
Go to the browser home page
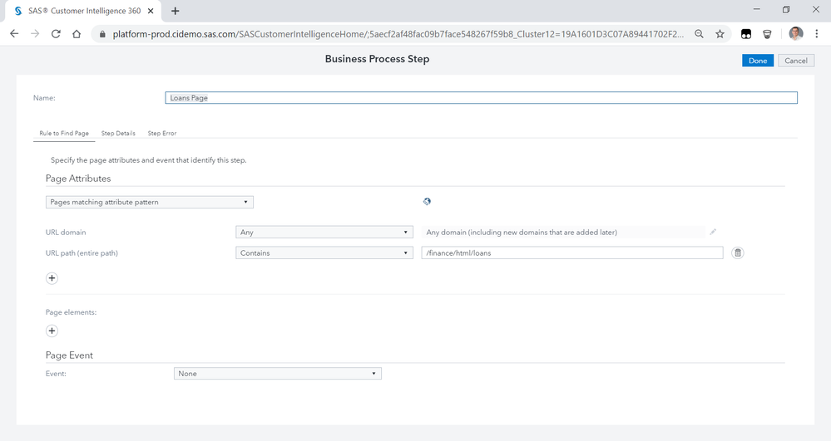tap(77, 34)
